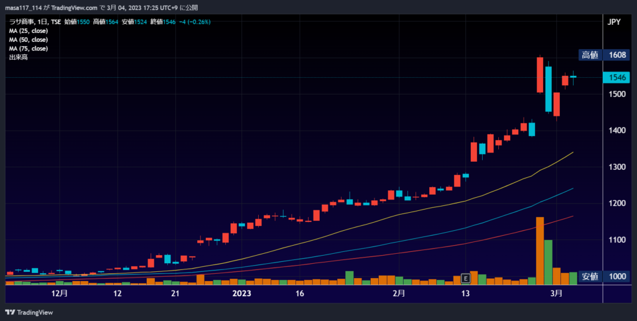The height and width of the screenshot is (321, 637).
Task: Click the 安値 1000 price label
Action: [603, 277]
